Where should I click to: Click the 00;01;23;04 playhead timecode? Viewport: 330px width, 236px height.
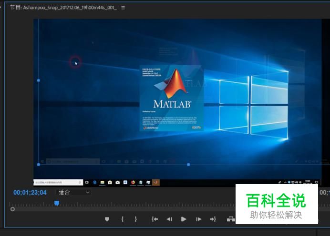click(30, 193)
